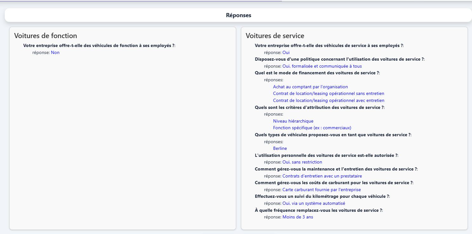The width and height of the screenshot is (472, 234).
Task: Click the "Non" answer under Voitures de fonction
Action: [55, 53]
